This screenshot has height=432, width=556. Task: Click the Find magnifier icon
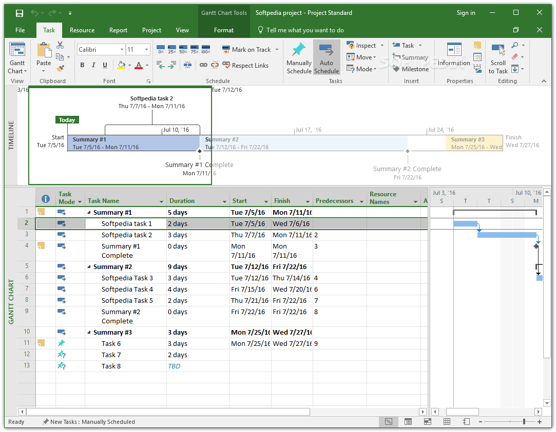(x=515, y=45)
